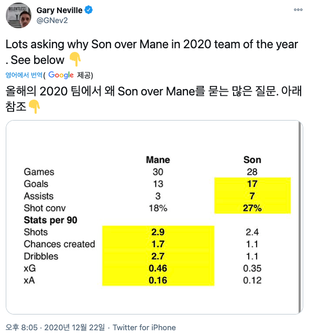The height and width of the screenshot is (336, 309).
Task: Open the @GNev2 handle link
Action: point(52,20)
